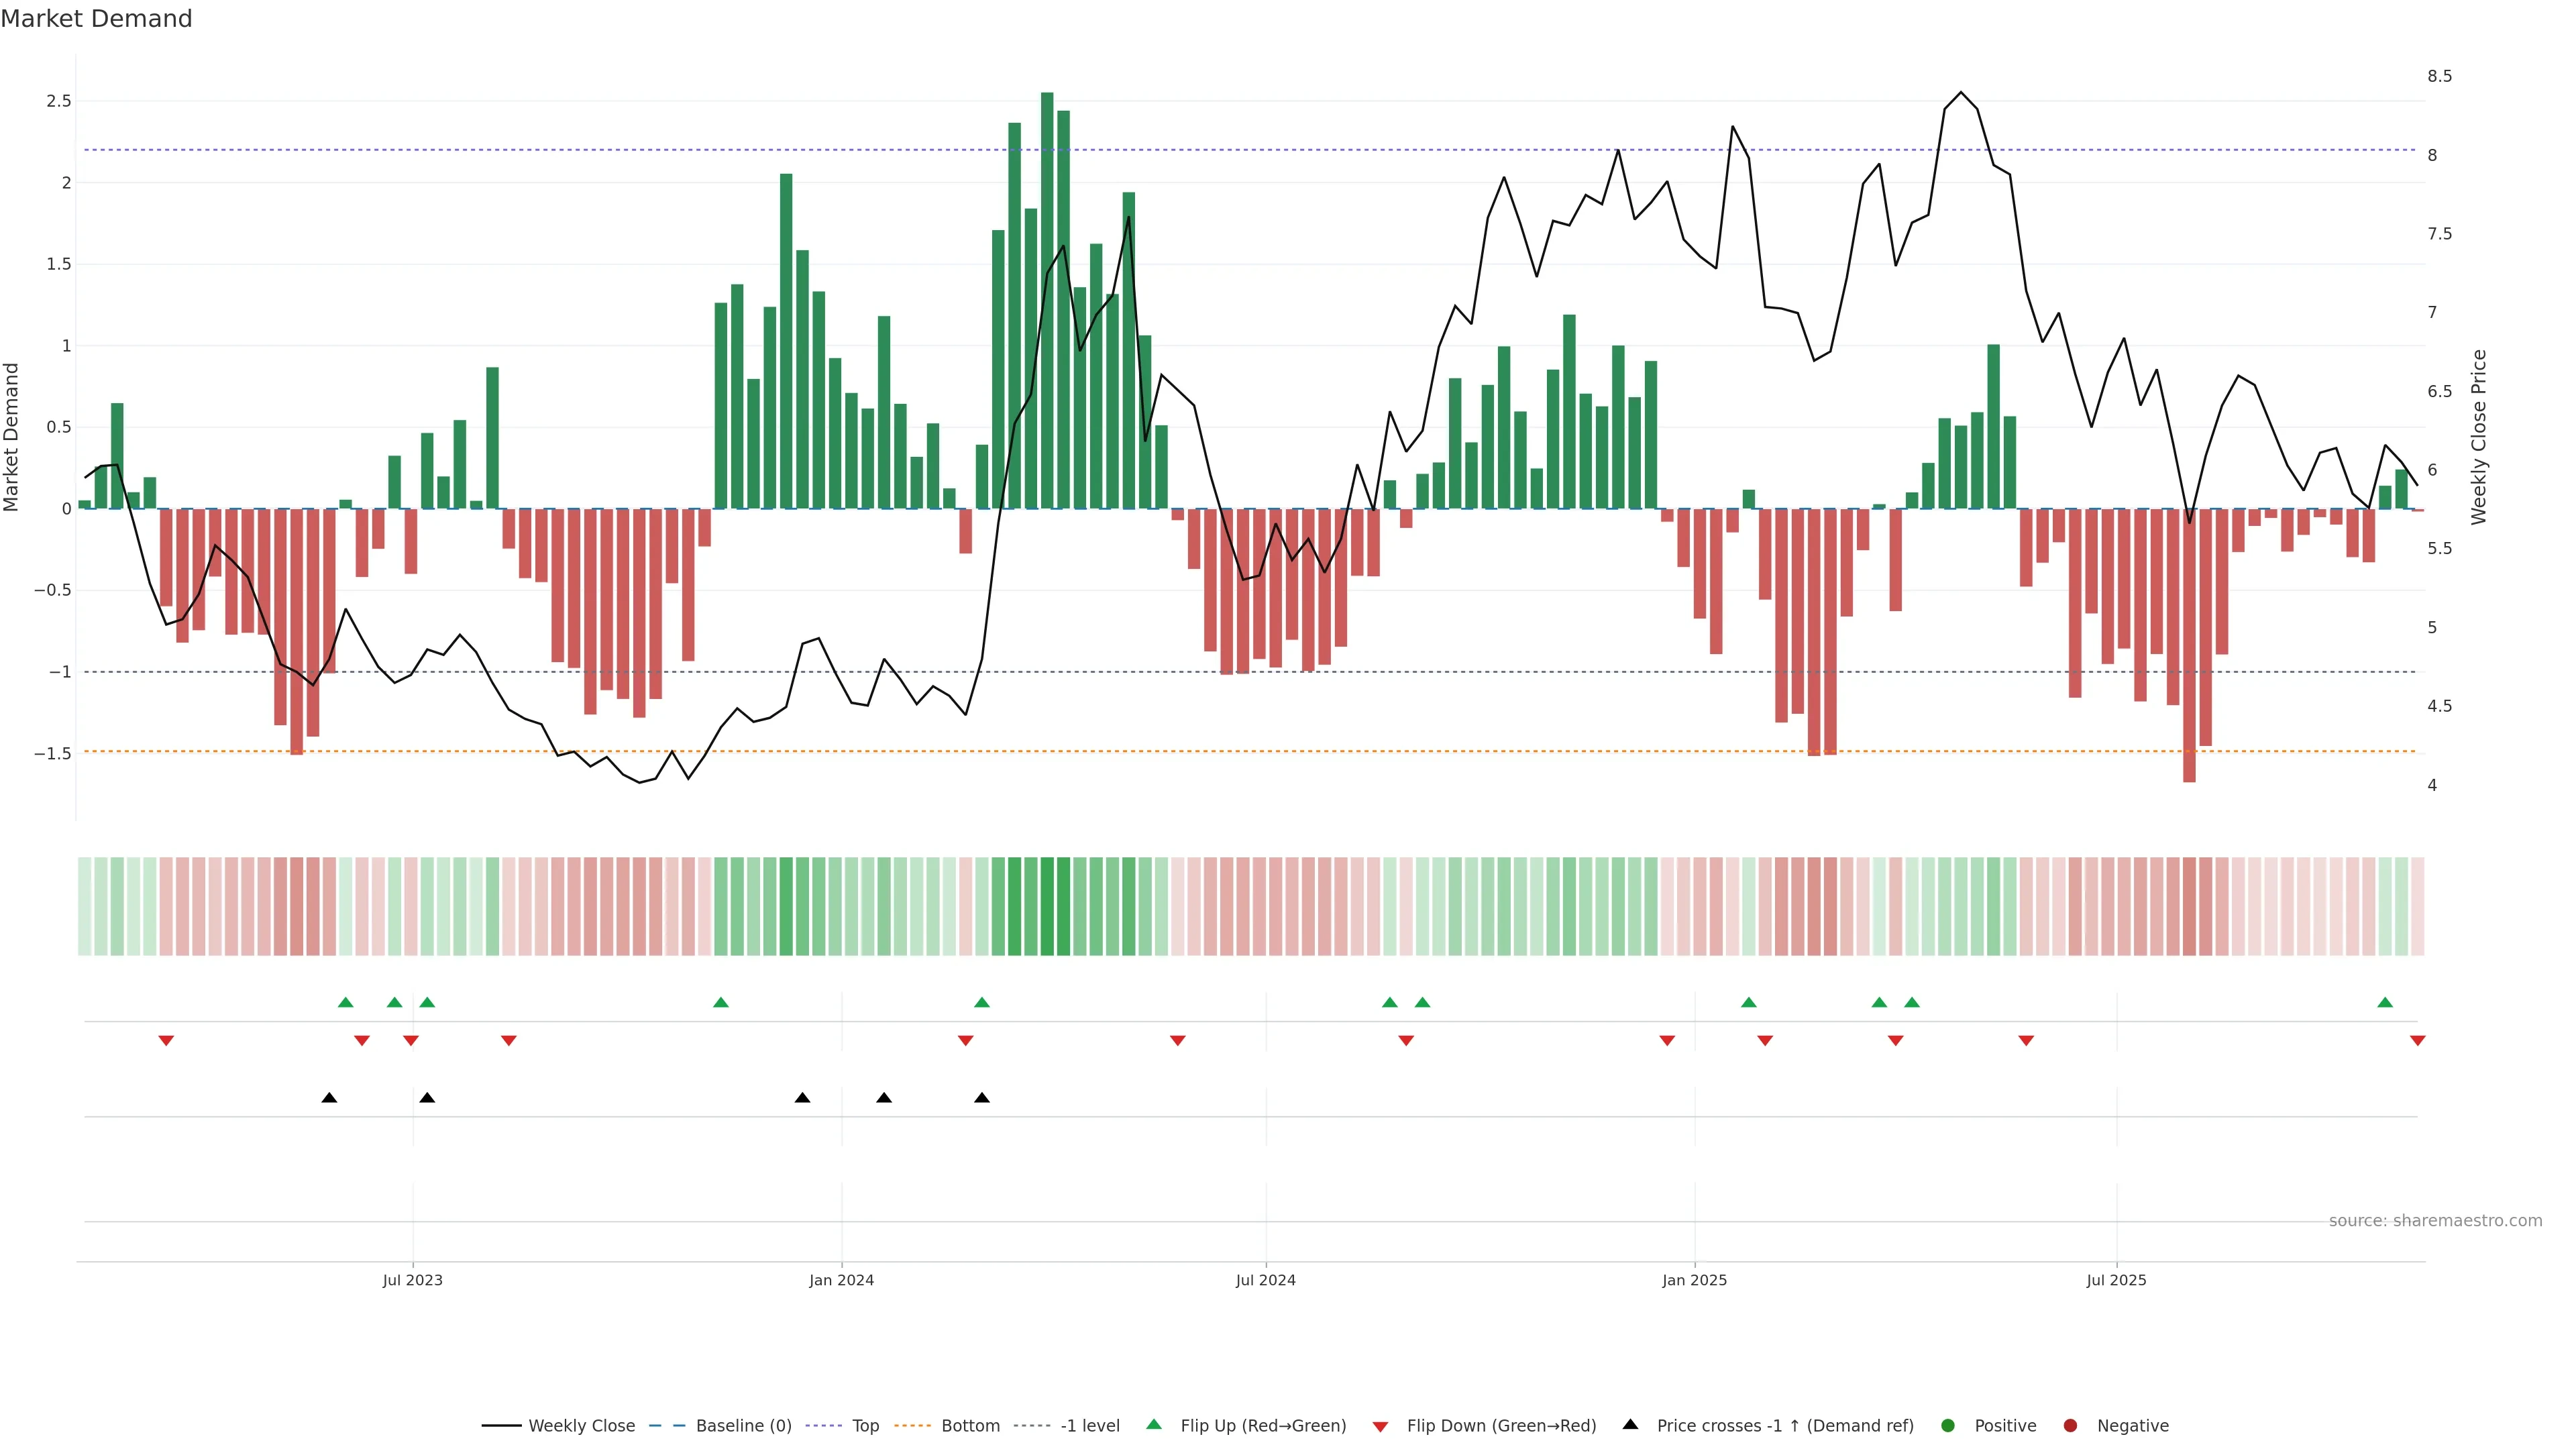This screenshot has height=1449, width=2576.
Task: Click the darkest green heatmap strip cell
Action: (x=1047, y=906)
